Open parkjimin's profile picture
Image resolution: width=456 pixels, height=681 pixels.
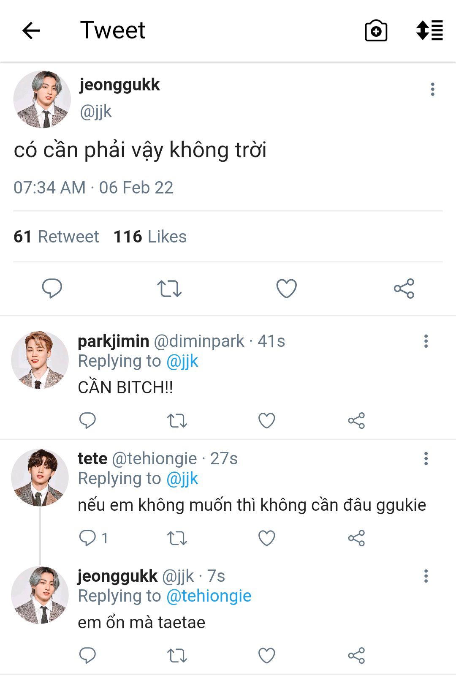40,360
